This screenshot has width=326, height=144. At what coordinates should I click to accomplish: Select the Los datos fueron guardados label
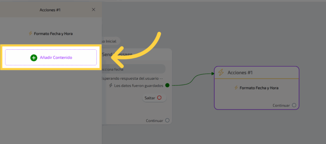[x=138, y=85]
